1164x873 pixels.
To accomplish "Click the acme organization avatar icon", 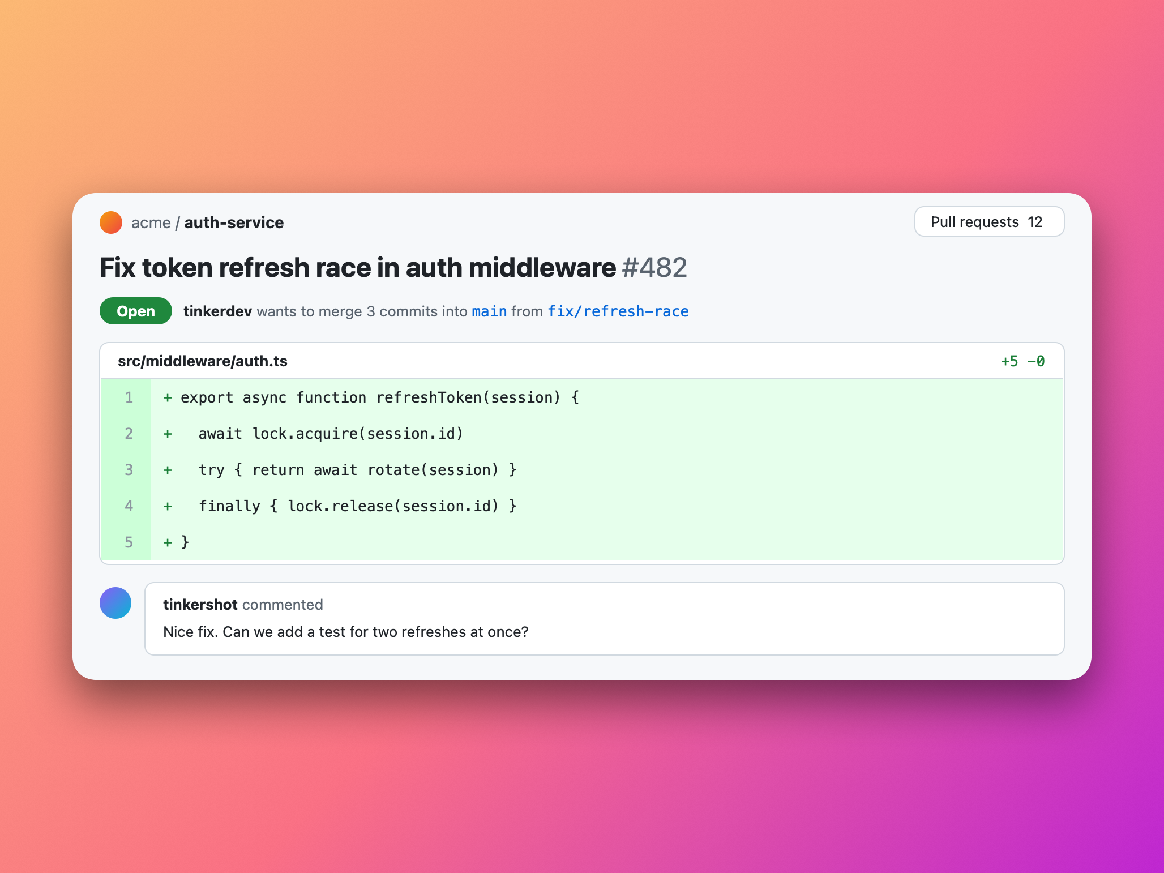I will point(111,222).
